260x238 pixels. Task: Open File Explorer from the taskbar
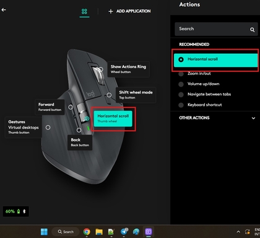click(99, 232)
